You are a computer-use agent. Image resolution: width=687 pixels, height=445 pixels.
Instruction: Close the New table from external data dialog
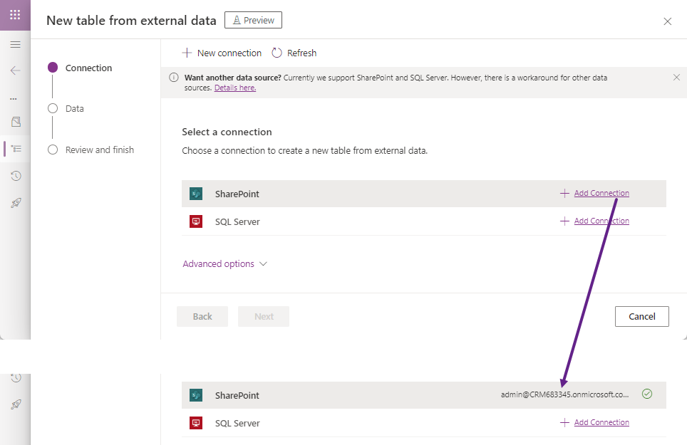pos(667,21)
